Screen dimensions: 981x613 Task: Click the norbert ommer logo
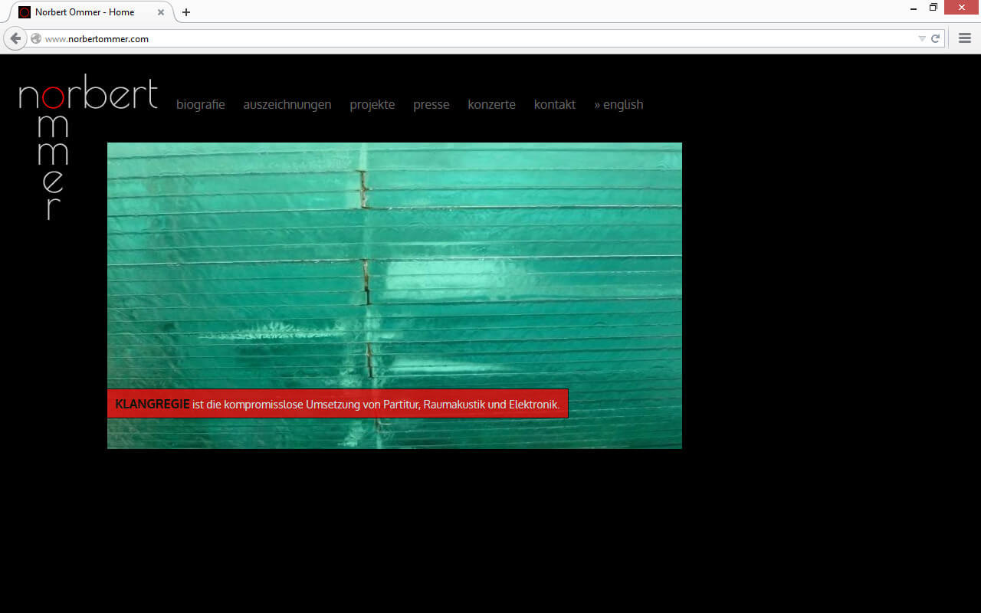click(x=88, y=146)
